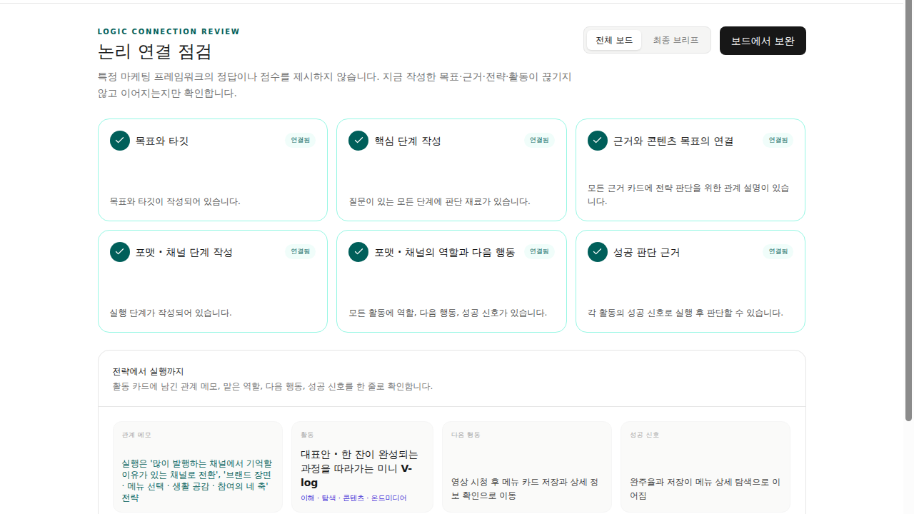Select the 핵심 단계 작성 card title
The height and width of the screenshot is (514, 914).
[x=408, y=141]
